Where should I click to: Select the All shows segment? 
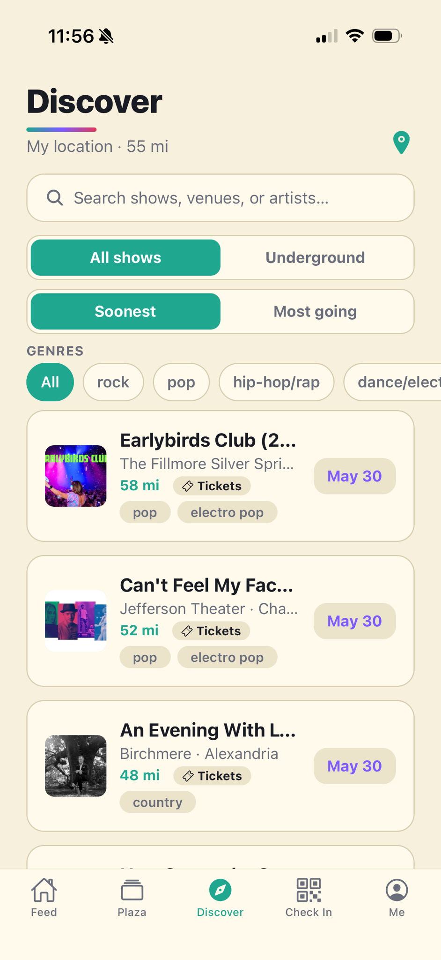[x=125, y=258]
